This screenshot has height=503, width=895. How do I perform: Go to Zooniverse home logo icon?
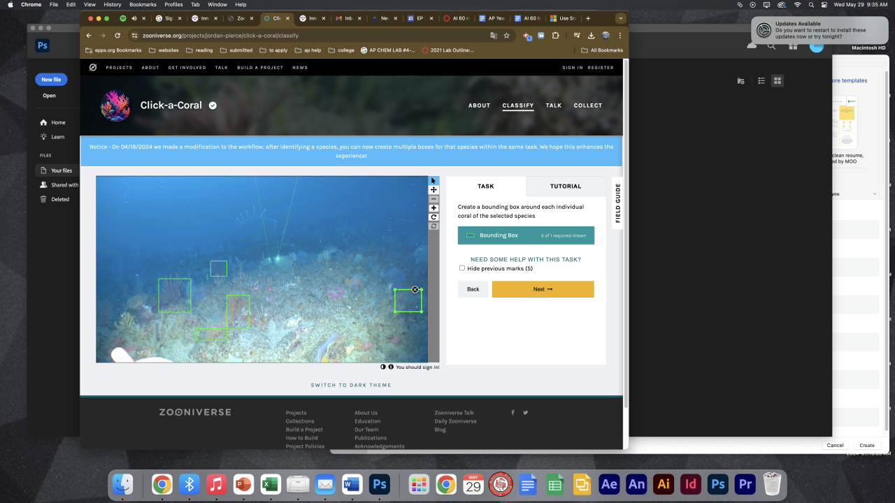pos(92,68)
